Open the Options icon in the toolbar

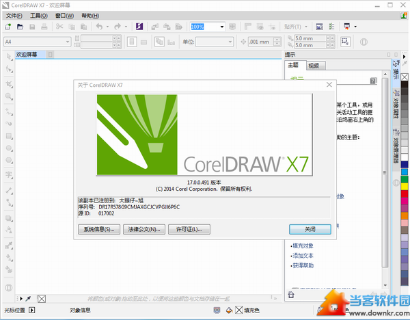point(331,27)
